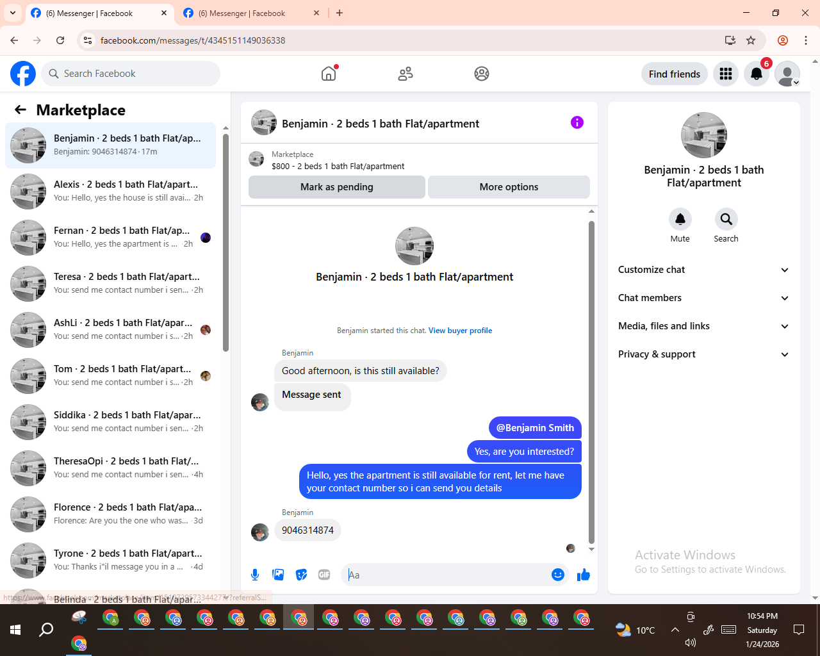The image size is (820, 656).
Task: Open the notifications bell with 6 badge
Action: [757, 74]
